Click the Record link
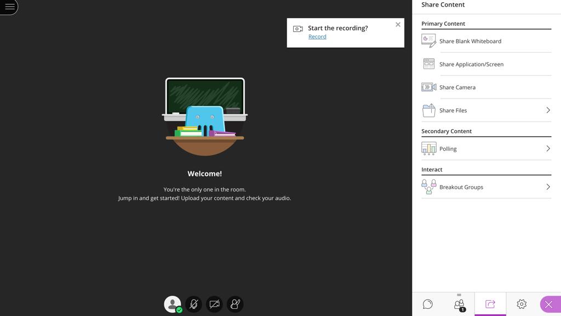 click(317, 37)
